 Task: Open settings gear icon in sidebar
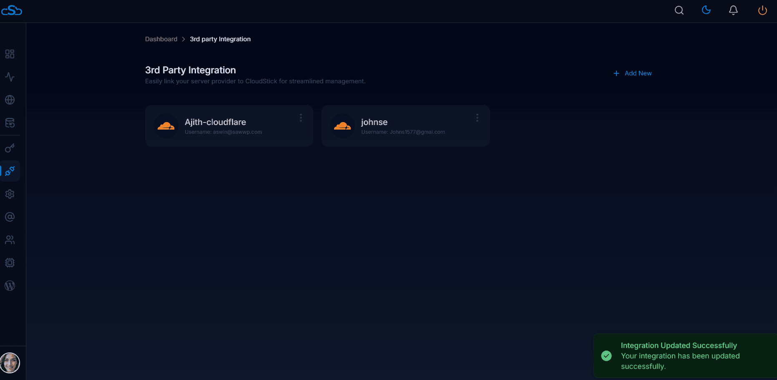coord(10,194)
